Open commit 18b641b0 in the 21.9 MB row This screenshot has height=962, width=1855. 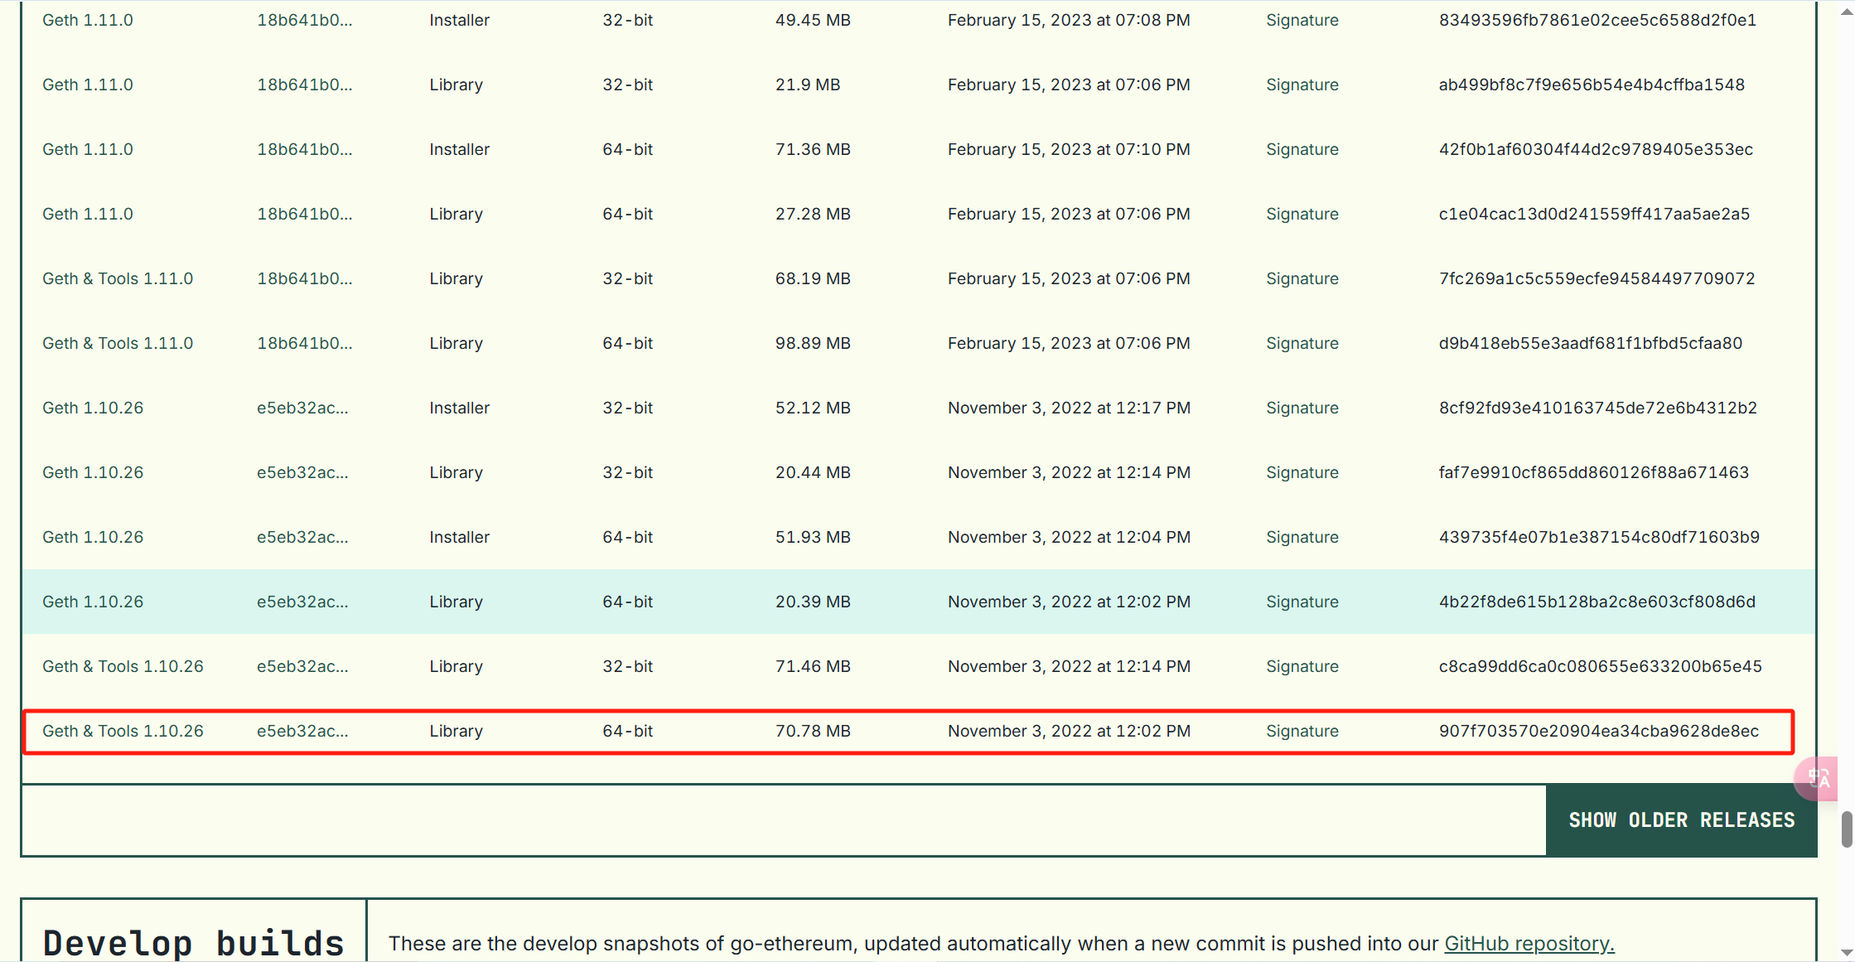pos(304,85)
